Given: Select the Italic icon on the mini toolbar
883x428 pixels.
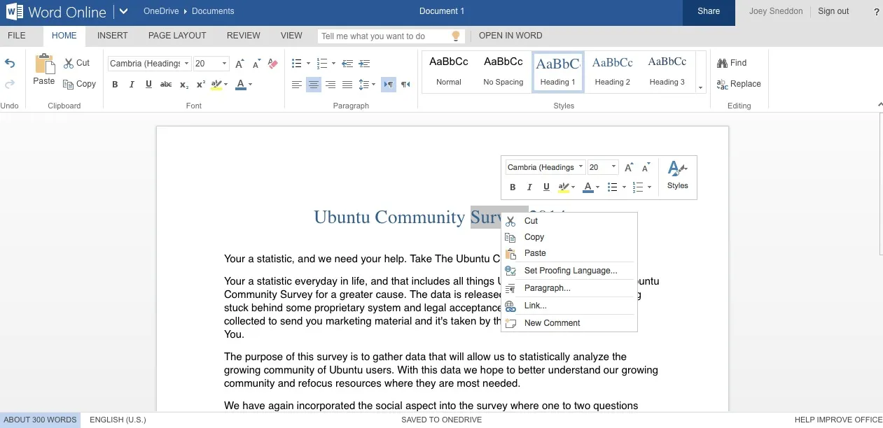Looking at the screenshot, I should click(529, 187).
